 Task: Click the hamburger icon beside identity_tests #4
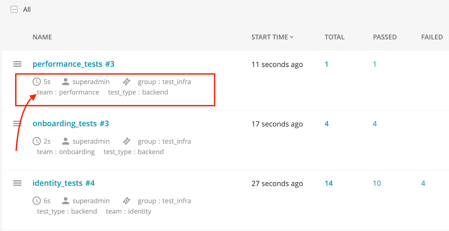17,183
